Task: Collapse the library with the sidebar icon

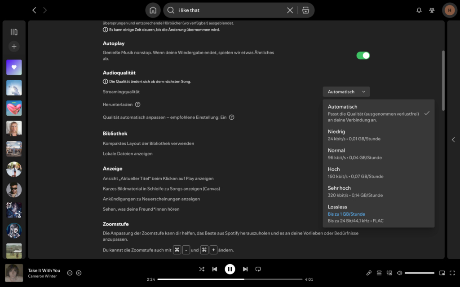Action: pos(13,31)
